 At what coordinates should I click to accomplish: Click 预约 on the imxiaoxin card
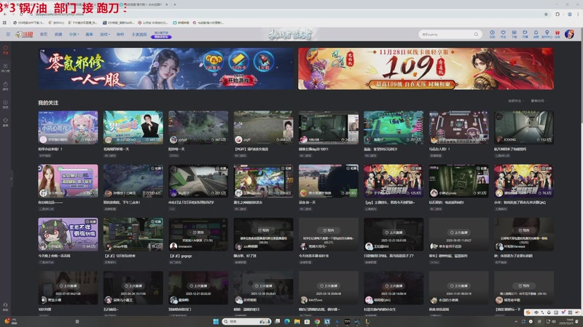click(x=198, y=233)
